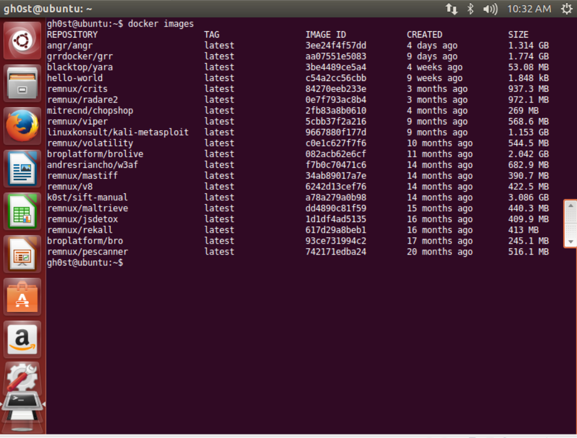Open LibreOffice Impress presentation app

tap(22, 254)
